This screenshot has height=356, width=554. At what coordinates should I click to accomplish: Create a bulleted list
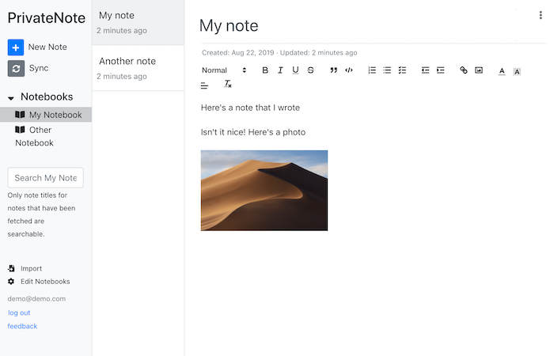[387, 70]
